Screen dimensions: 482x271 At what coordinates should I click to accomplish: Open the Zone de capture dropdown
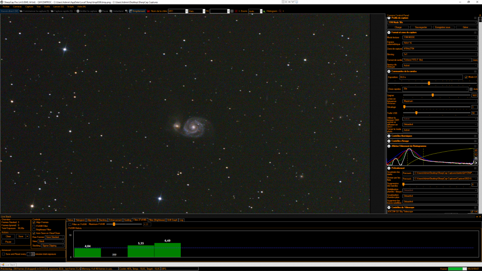click(440, 49)
